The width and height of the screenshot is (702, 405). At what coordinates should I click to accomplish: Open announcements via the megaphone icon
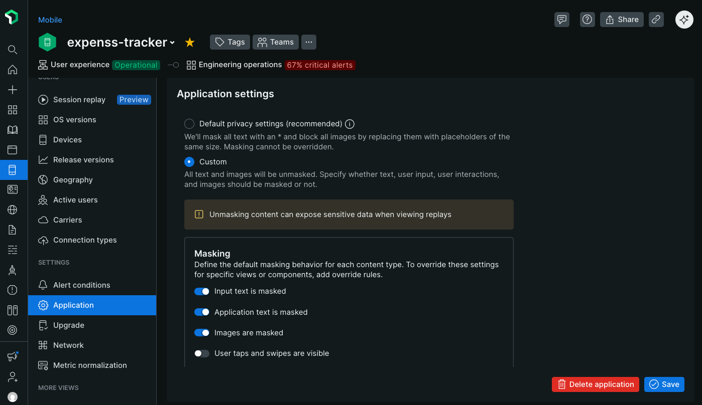tap(13, 356)
